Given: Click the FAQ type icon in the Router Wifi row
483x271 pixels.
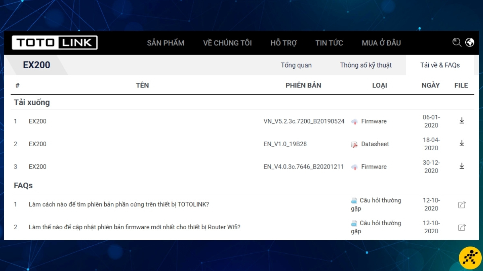Looking at the screenshot, I should [x=354, y=223].
